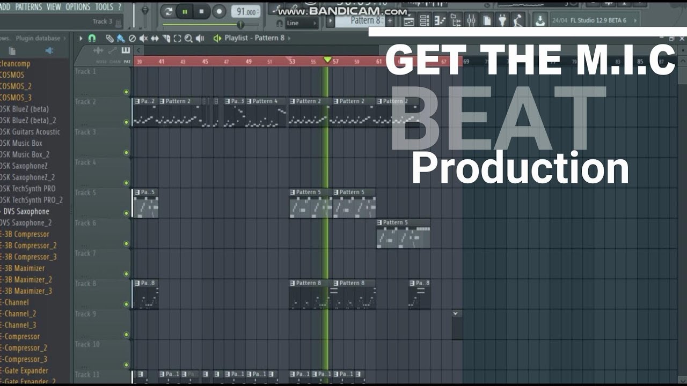Open the PATTERNS menu
Viewport: 687px width, 386px height.
(29, 7)
